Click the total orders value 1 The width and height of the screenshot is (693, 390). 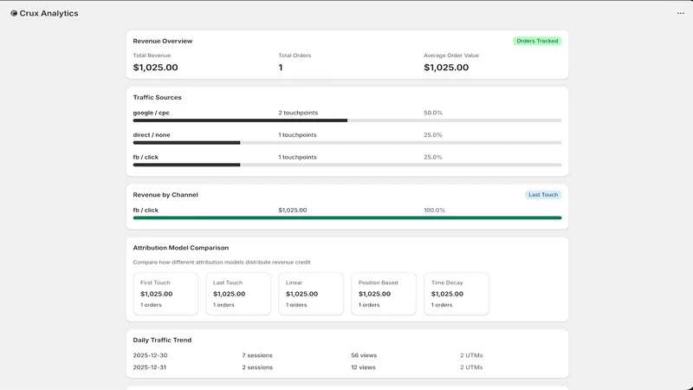(x=281, y=68)
